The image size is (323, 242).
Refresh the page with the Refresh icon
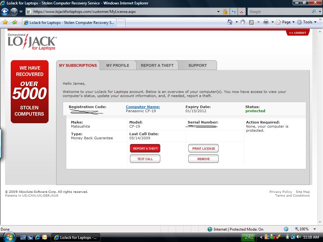[x=234, y=12]
